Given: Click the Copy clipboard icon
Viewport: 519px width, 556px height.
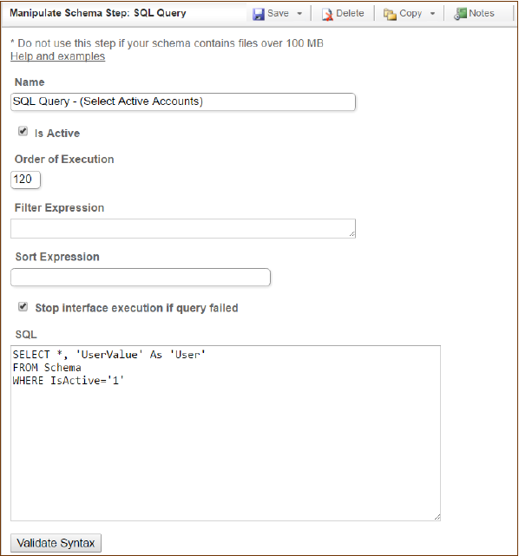Looking at the screenshot, I should click(x=390, y=14).
